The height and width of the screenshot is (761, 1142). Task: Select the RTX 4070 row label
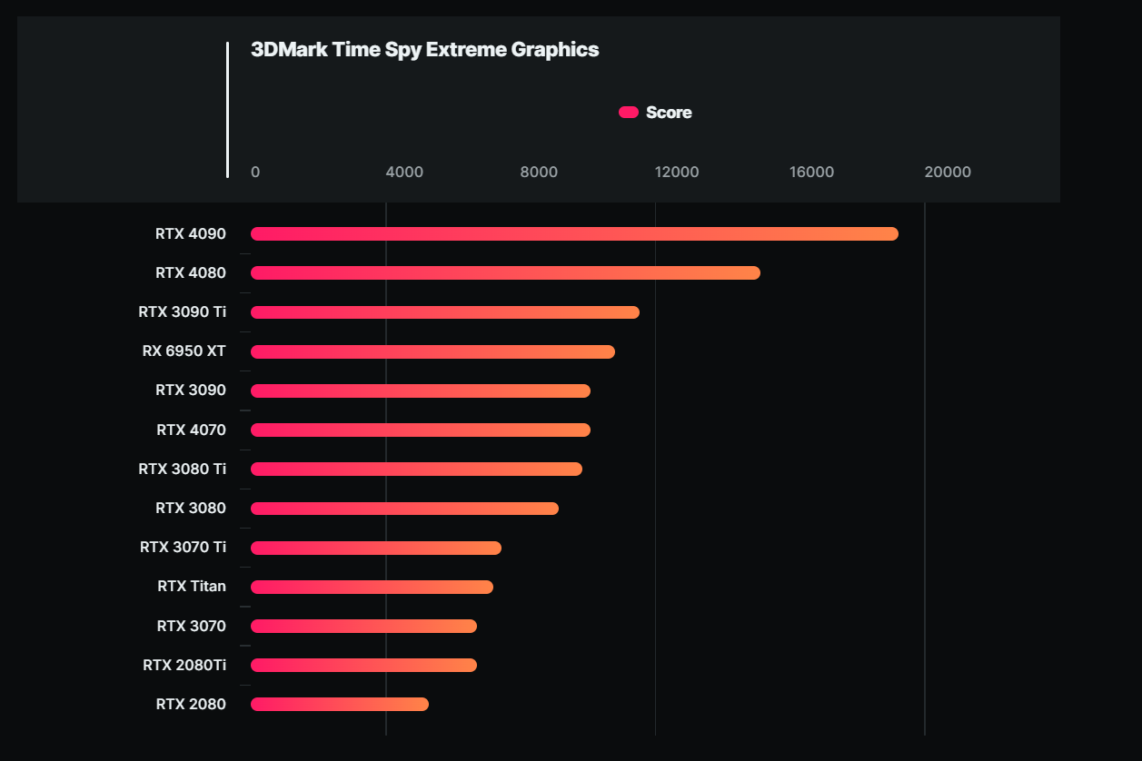pyautogui.click(x=191, y=430)
